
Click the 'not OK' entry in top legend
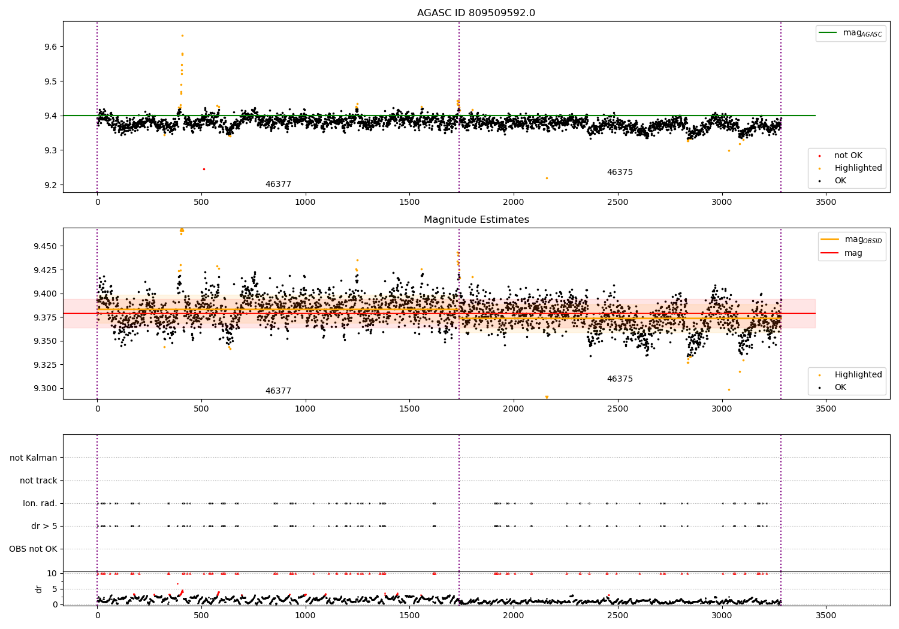pyautogui.click(x=848, y=156)
